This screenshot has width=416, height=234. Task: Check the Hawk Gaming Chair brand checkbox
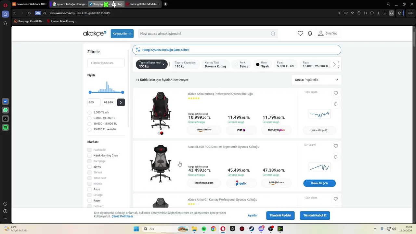(89, 155)
